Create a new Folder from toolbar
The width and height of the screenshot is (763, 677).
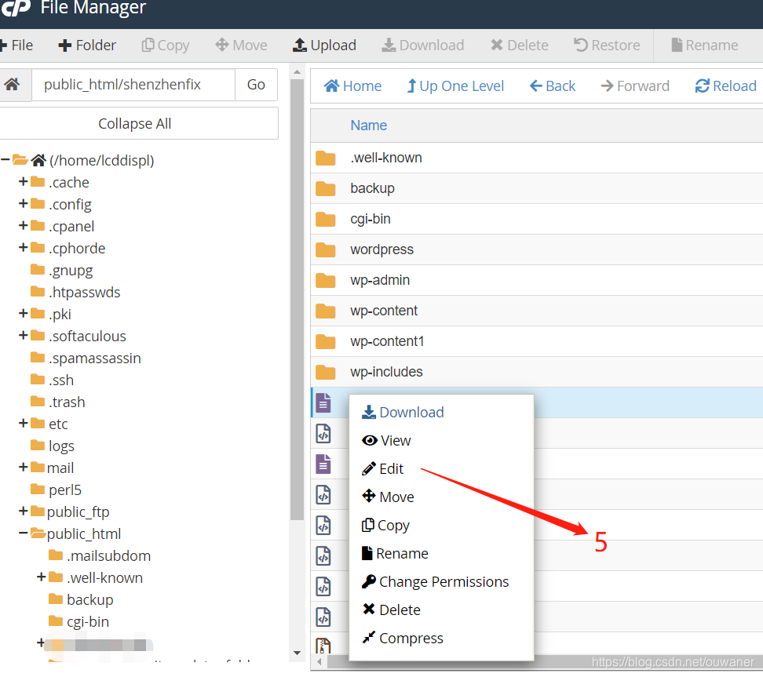click(x=87, y=45)
